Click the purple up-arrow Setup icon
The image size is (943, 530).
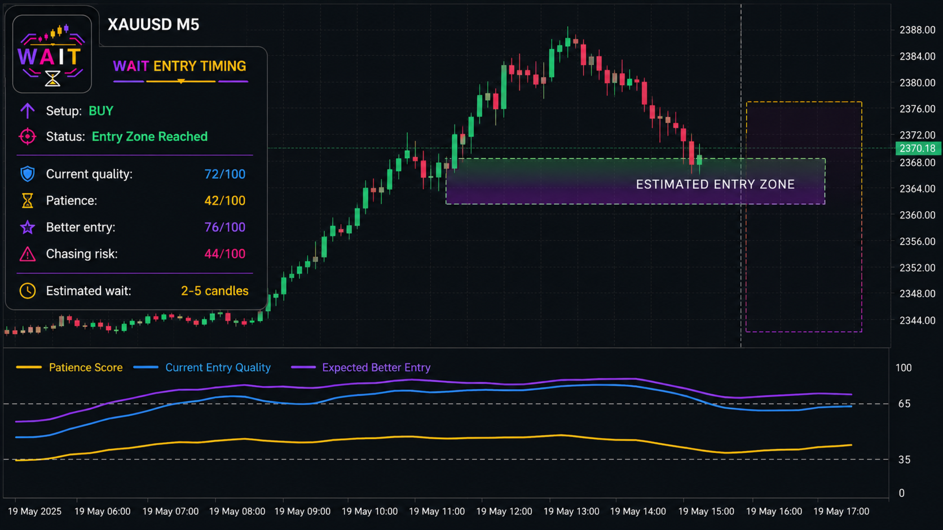pyautogui.click(x=27, y=110)
